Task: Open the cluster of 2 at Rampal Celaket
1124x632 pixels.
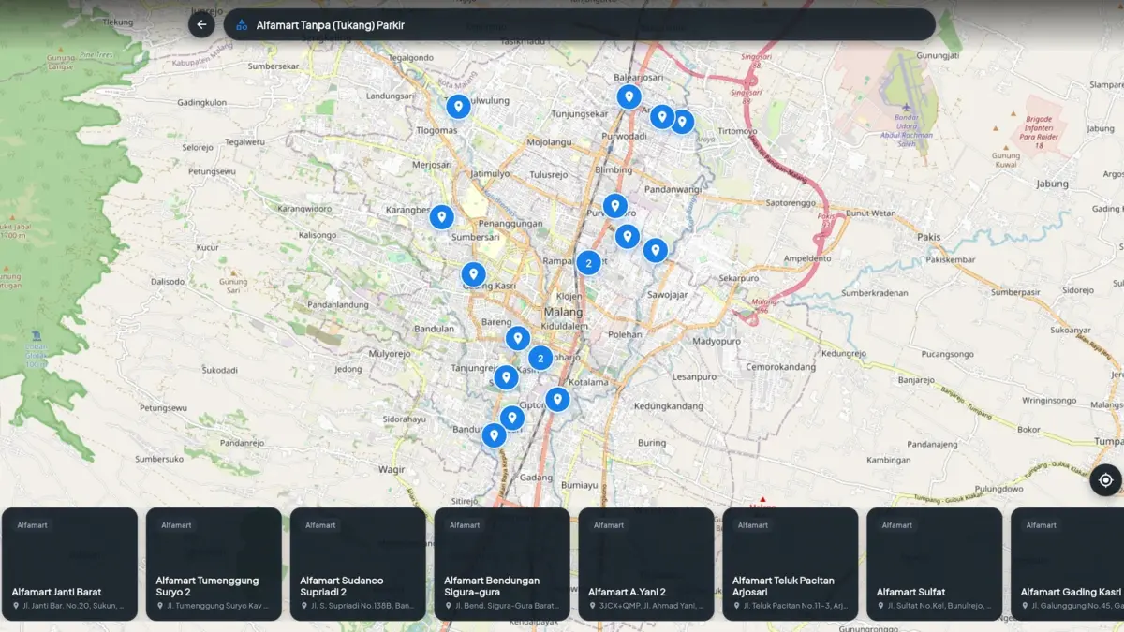Action: point(588,263)
